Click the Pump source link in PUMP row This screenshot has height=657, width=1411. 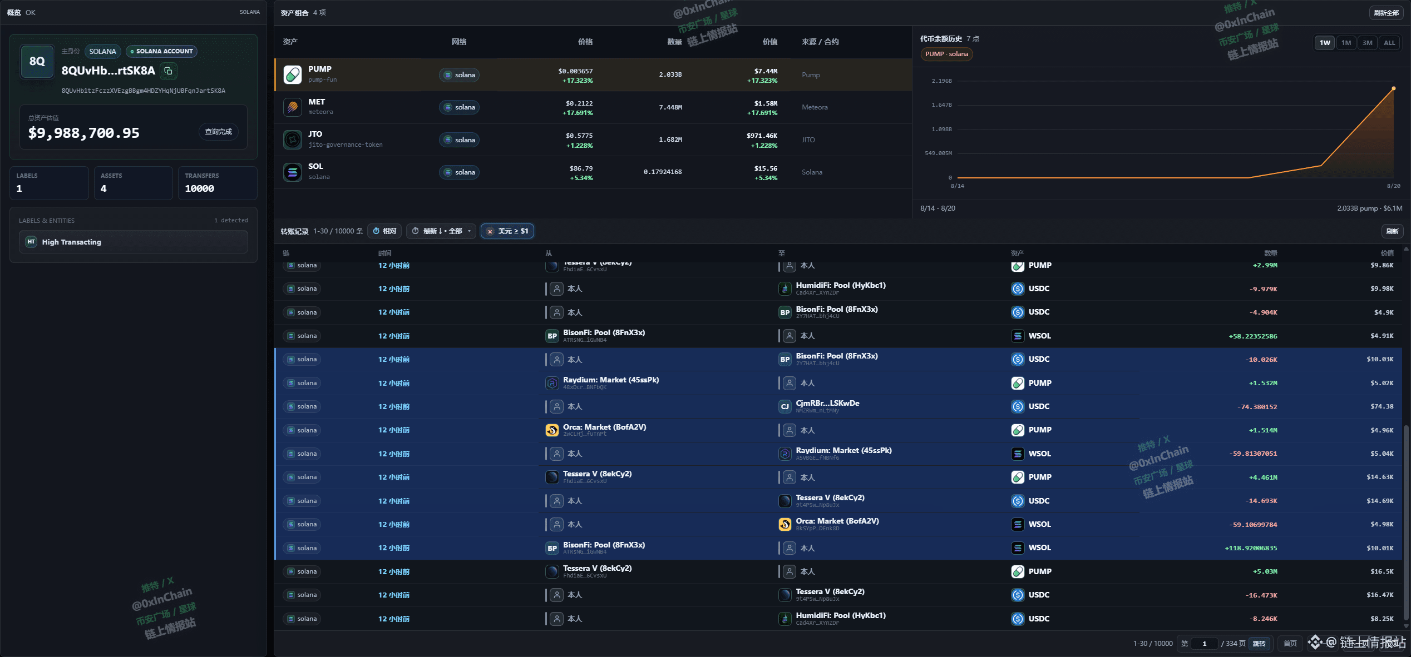(811, 75)
